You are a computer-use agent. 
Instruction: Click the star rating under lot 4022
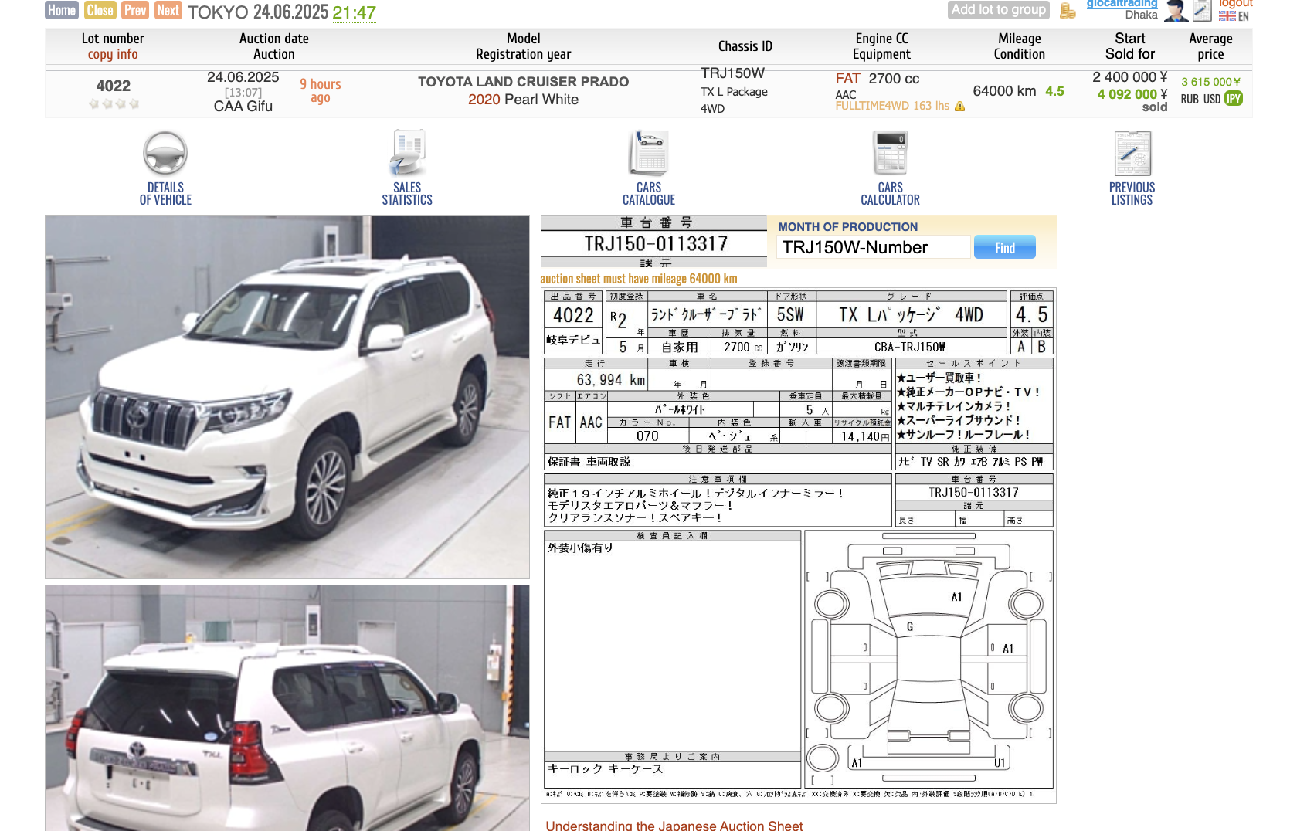(x=114, y=103)
